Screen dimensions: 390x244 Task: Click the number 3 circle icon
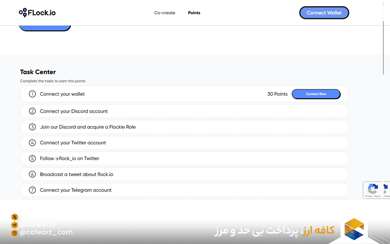click(x=32, y=127)
